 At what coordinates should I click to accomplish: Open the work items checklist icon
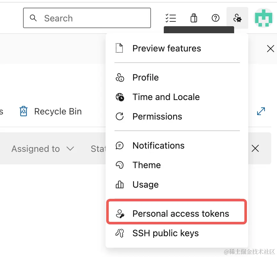[171, 18]
